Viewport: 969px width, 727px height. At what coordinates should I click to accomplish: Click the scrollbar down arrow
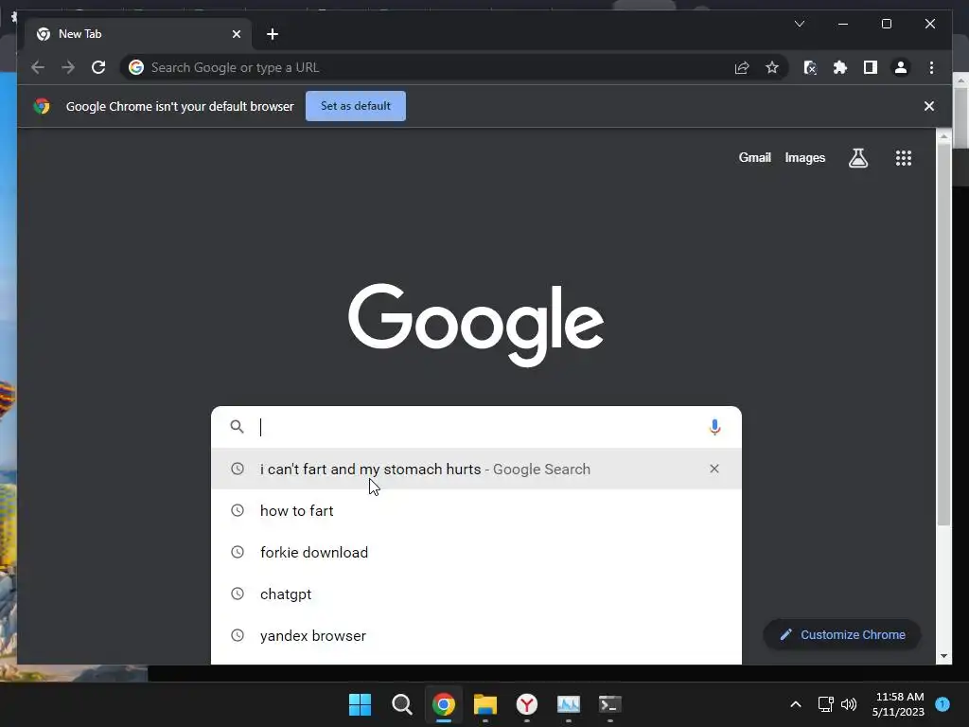pyautogui.click(x=943, y=656)
